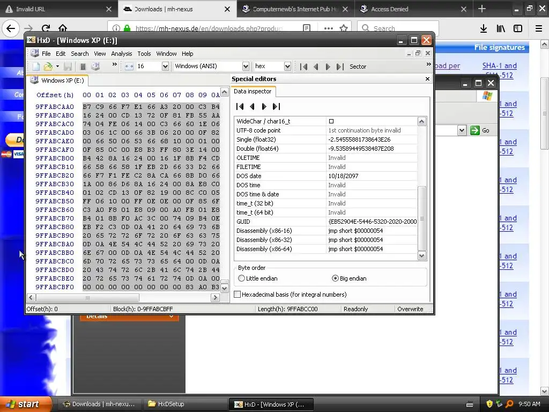Viewport: 549px width, 412px height.
Task: Toggle Firefox sidebar icon
Action: pyautogui.click(x=518, y=28)
